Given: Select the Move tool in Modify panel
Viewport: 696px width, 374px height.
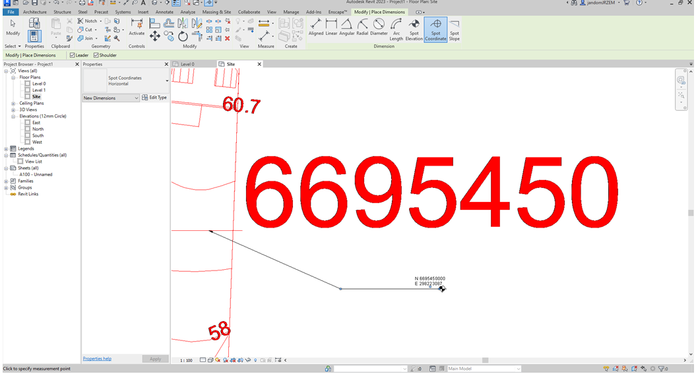Looking at the screenshot, I should click(x=154, y=36).
